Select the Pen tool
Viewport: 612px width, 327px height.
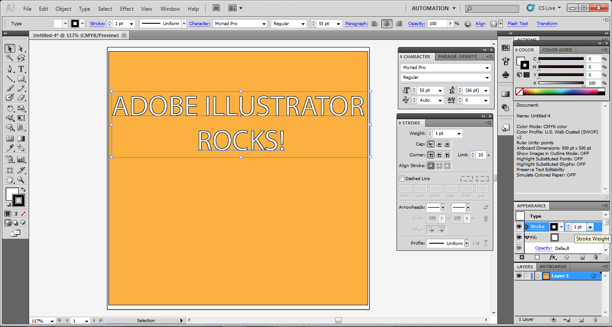[x=10, y=69]
